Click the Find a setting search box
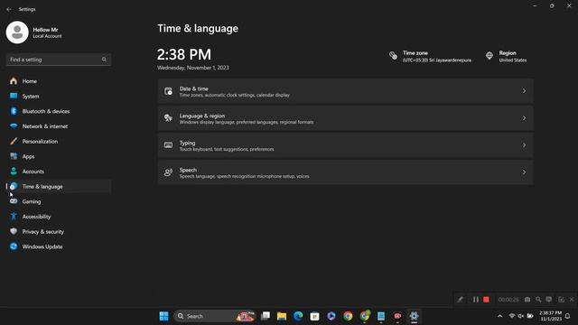Screen dimensions: 578x325 59,60
